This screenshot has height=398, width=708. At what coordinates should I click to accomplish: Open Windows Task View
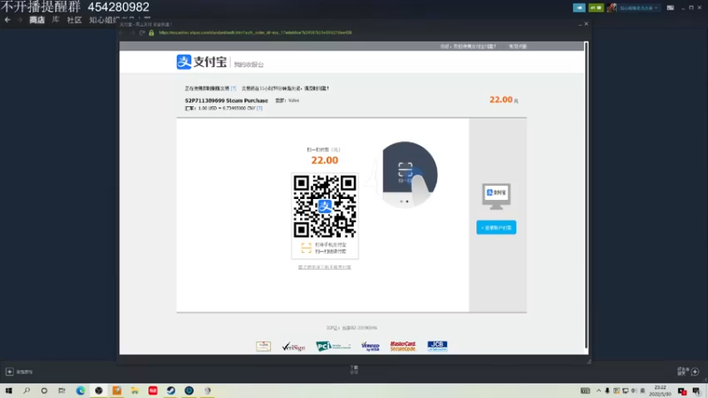click(62, 390)
